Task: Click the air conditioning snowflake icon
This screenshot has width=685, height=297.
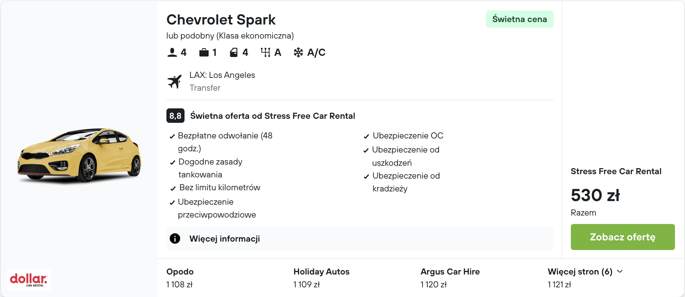Action: point(298,53)
